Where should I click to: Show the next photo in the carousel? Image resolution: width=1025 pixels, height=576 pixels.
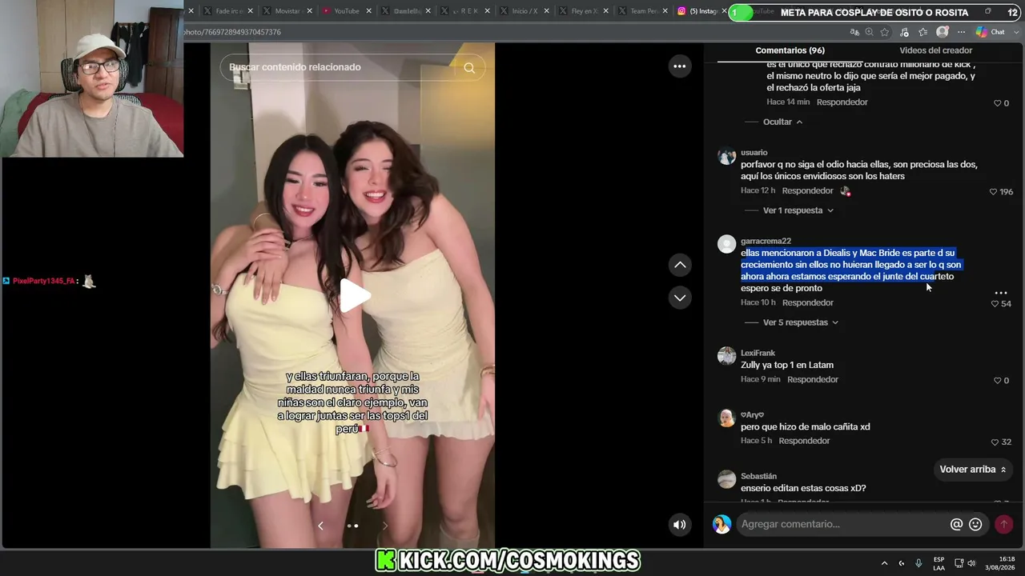pos(384,526)
